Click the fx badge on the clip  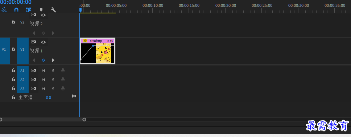[x=85, y=41]
